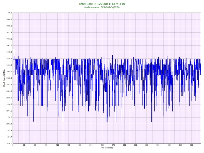Click the initial clock speed peak near 3500 MHz
Viewport: 204px width, 153px height.
pyautogui.click(x=14, y=49)
